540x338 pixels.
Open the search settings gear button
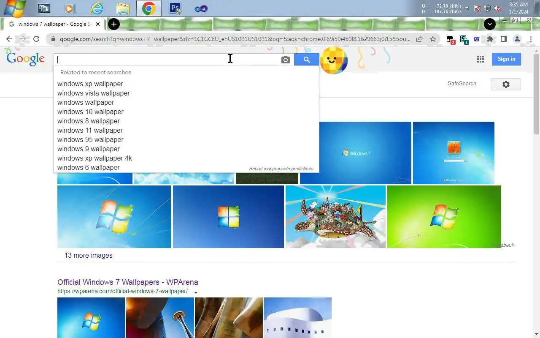(506, 84)
